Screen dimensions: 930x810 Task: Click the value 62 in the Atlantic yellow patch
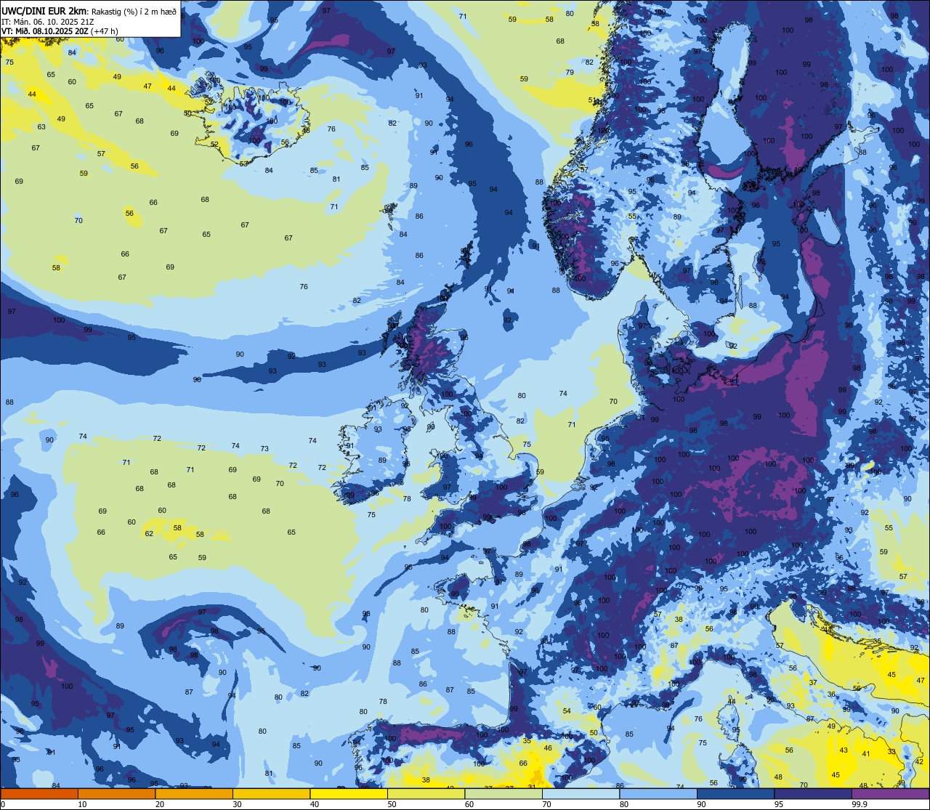coord(149,533)
